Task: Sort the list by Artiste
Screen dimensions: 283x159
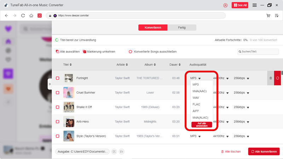Action: (122, 65)
